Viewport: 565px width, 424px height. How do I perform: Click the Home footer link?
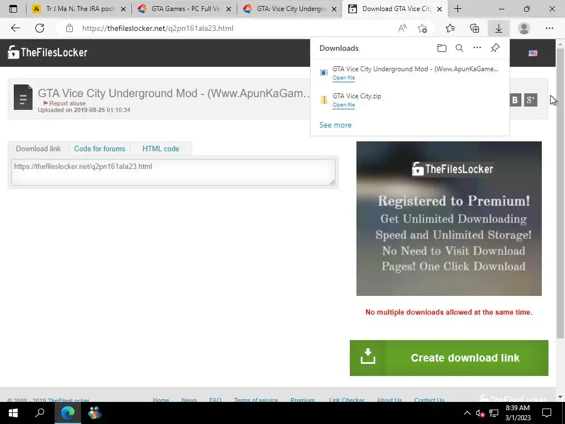click(x=161, y=400)
